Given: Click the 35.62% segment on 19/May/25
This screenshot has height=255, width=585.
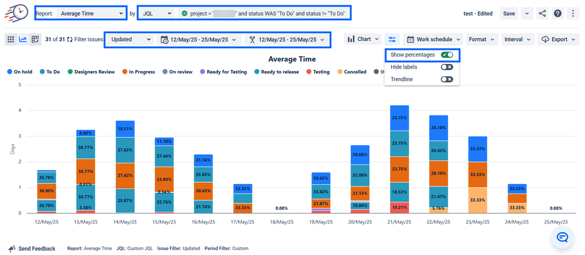Looking at the screenshot, I should coord(320,192).
